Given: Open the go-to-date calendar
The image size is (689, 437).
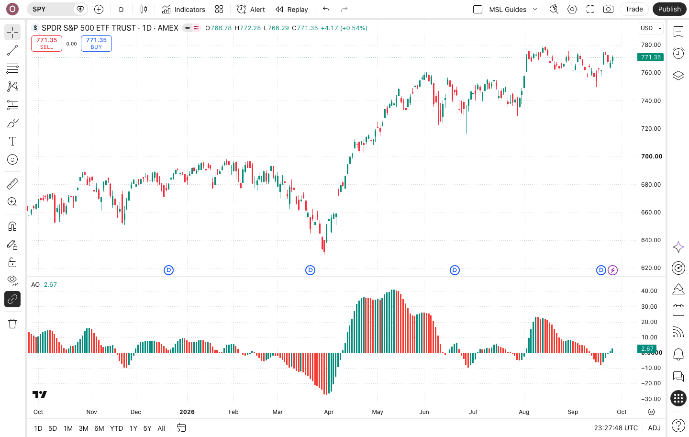Looking at the screenshot, I should click(x=181, y=428).
